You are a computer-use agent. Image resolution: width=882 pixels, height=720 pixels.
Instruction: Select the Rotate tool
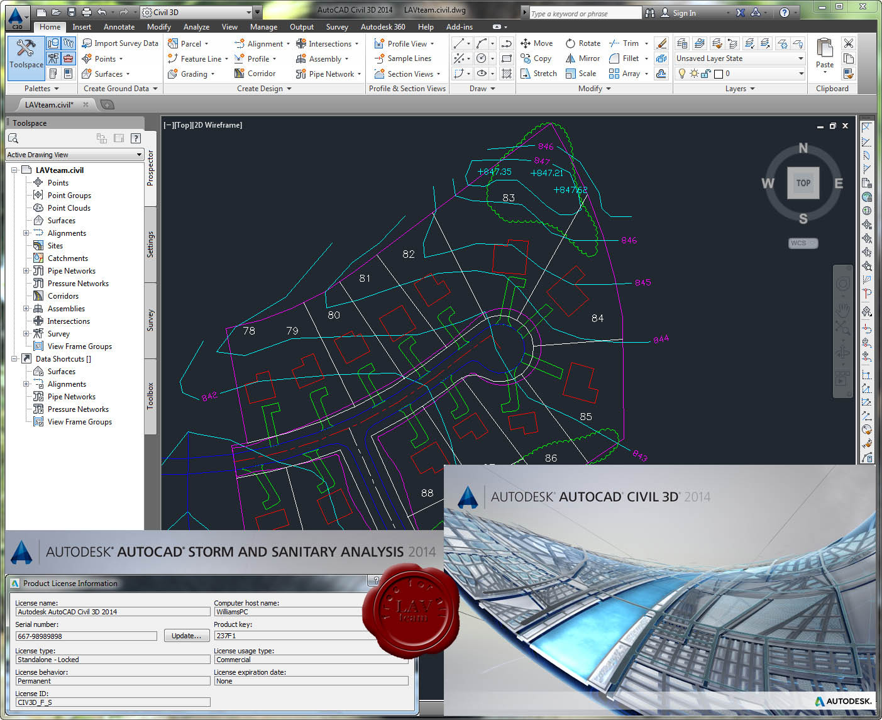(x=583, y=43)
